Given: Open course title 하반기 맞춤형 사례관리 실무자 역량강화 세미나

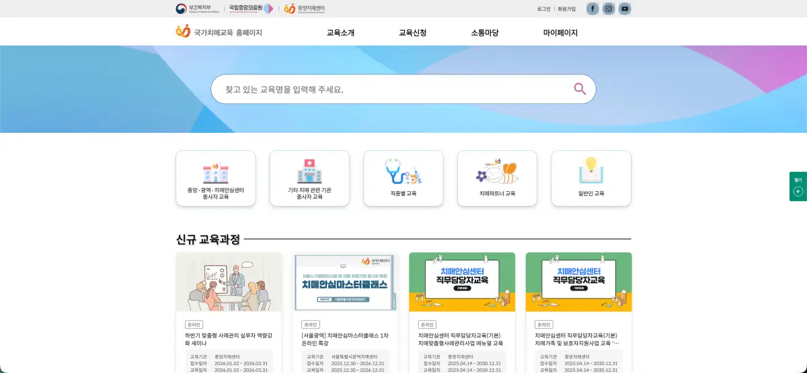Looking at the screenshot, I should [229, 339].
